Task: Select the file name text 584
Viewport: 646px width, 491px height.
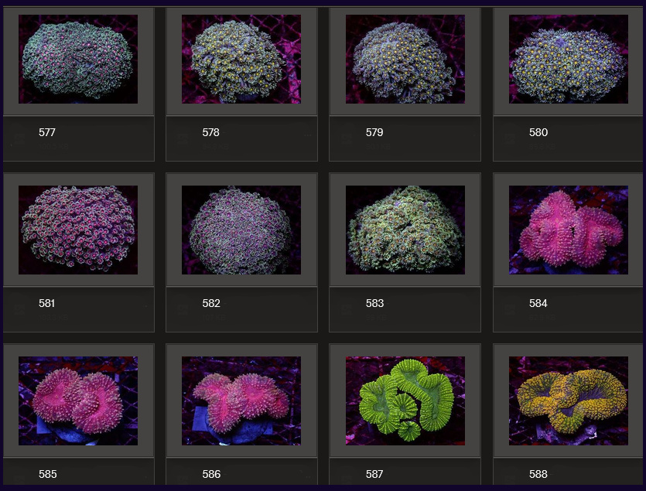Action: point(538,303)
